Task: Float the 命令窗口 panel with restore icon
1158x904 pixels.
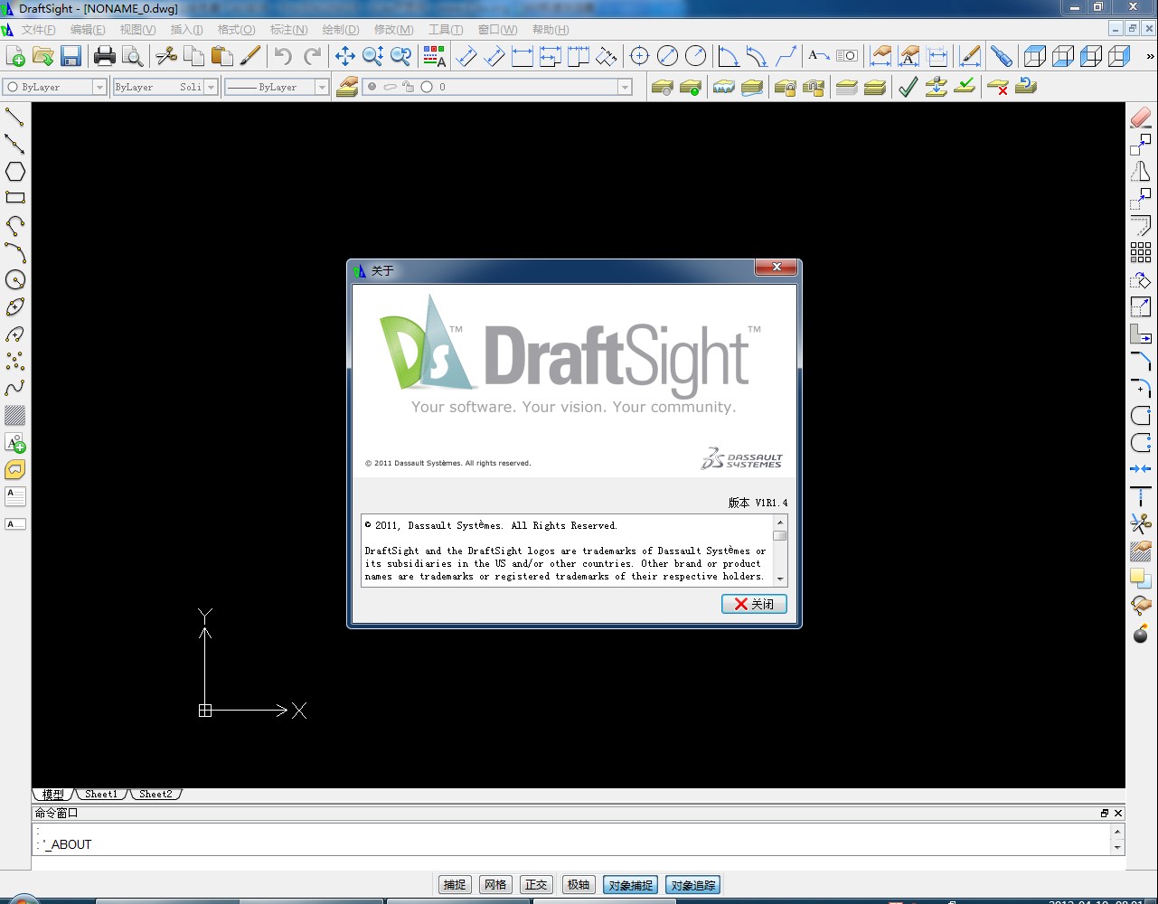Action: point(1105,813)
